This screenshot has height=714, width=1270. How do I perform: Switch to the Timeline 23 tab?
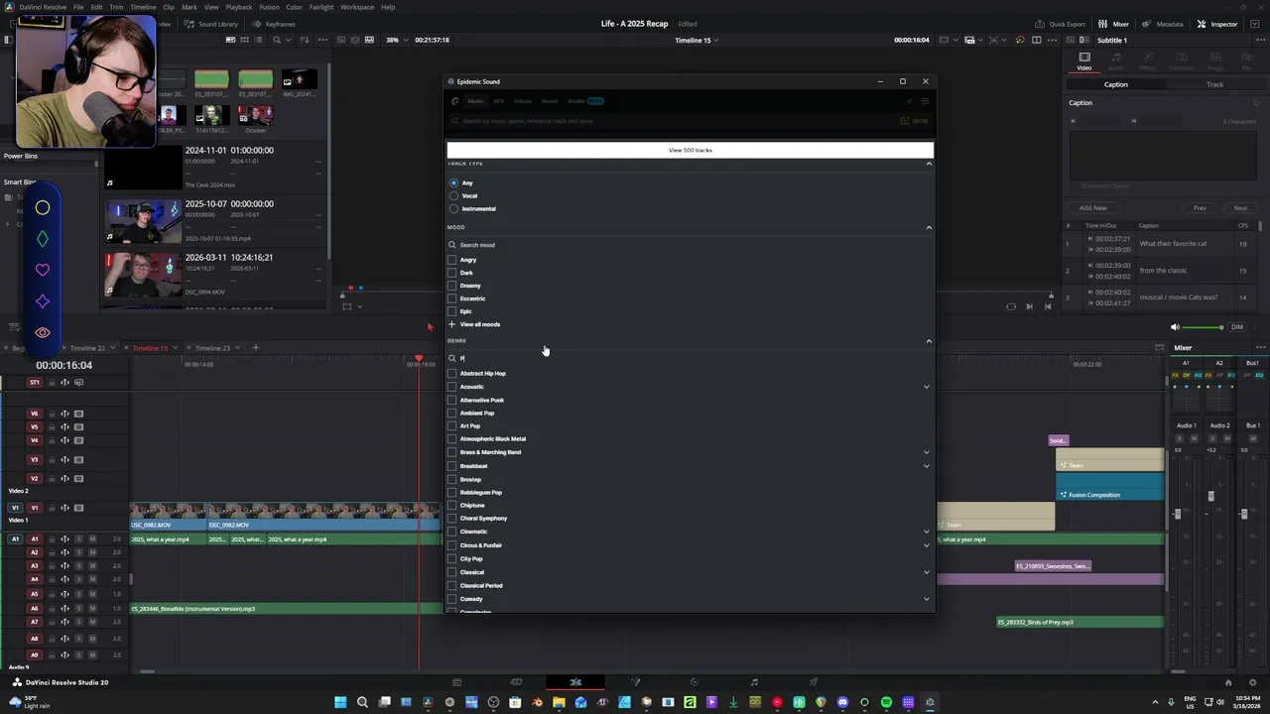pyautogui.click(x=212, y=348)
